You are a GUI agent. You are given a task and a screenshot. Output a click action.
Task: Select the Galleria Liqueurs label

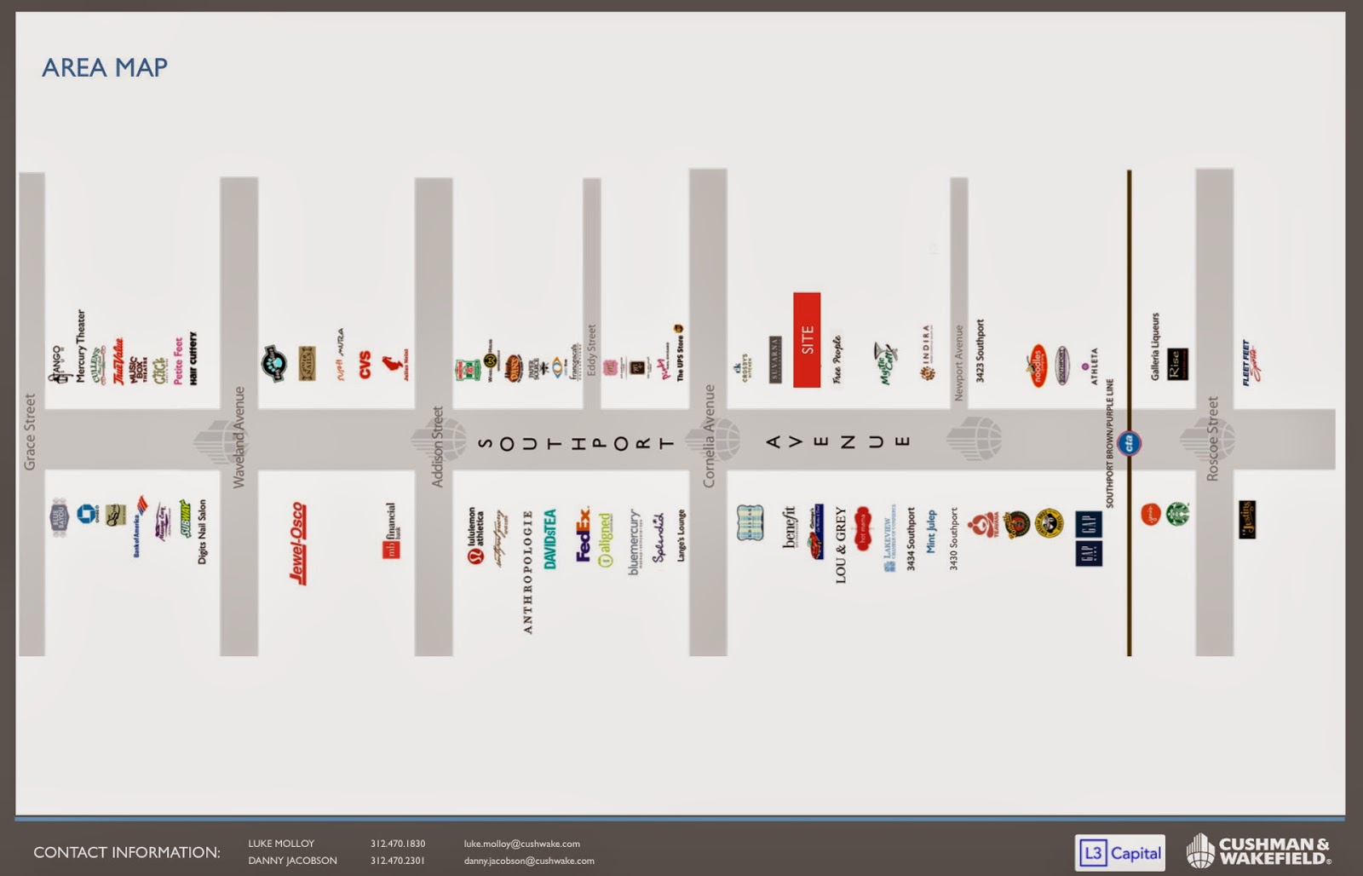1155,347
